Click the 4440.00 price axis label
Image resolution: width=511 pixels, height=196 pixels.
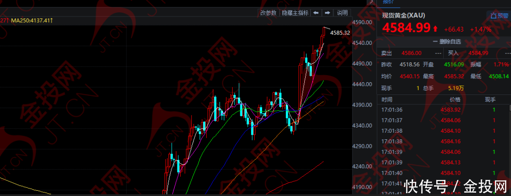[362, 84]
